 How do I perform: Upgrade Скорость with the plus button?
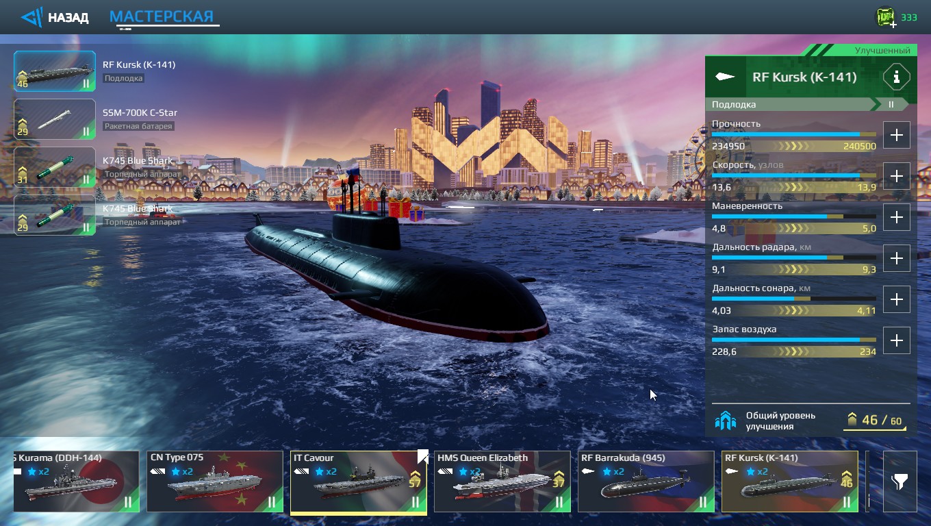click(x=896, y=176)
